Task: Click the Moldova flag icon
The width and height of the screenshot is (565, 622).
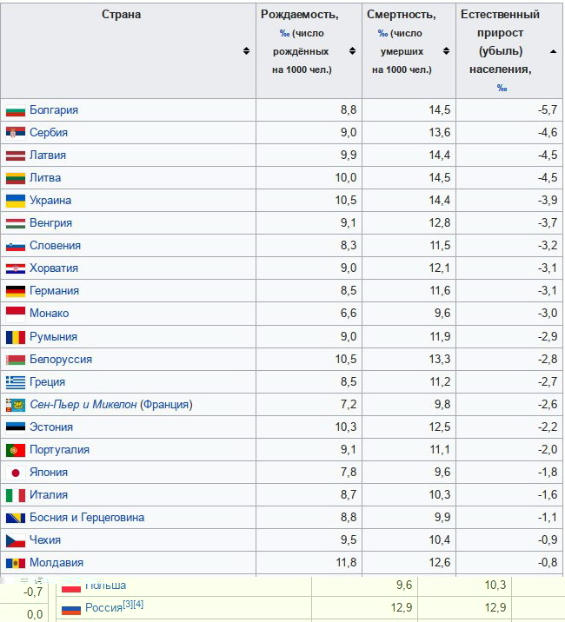Action: click(x=15, y=563)
